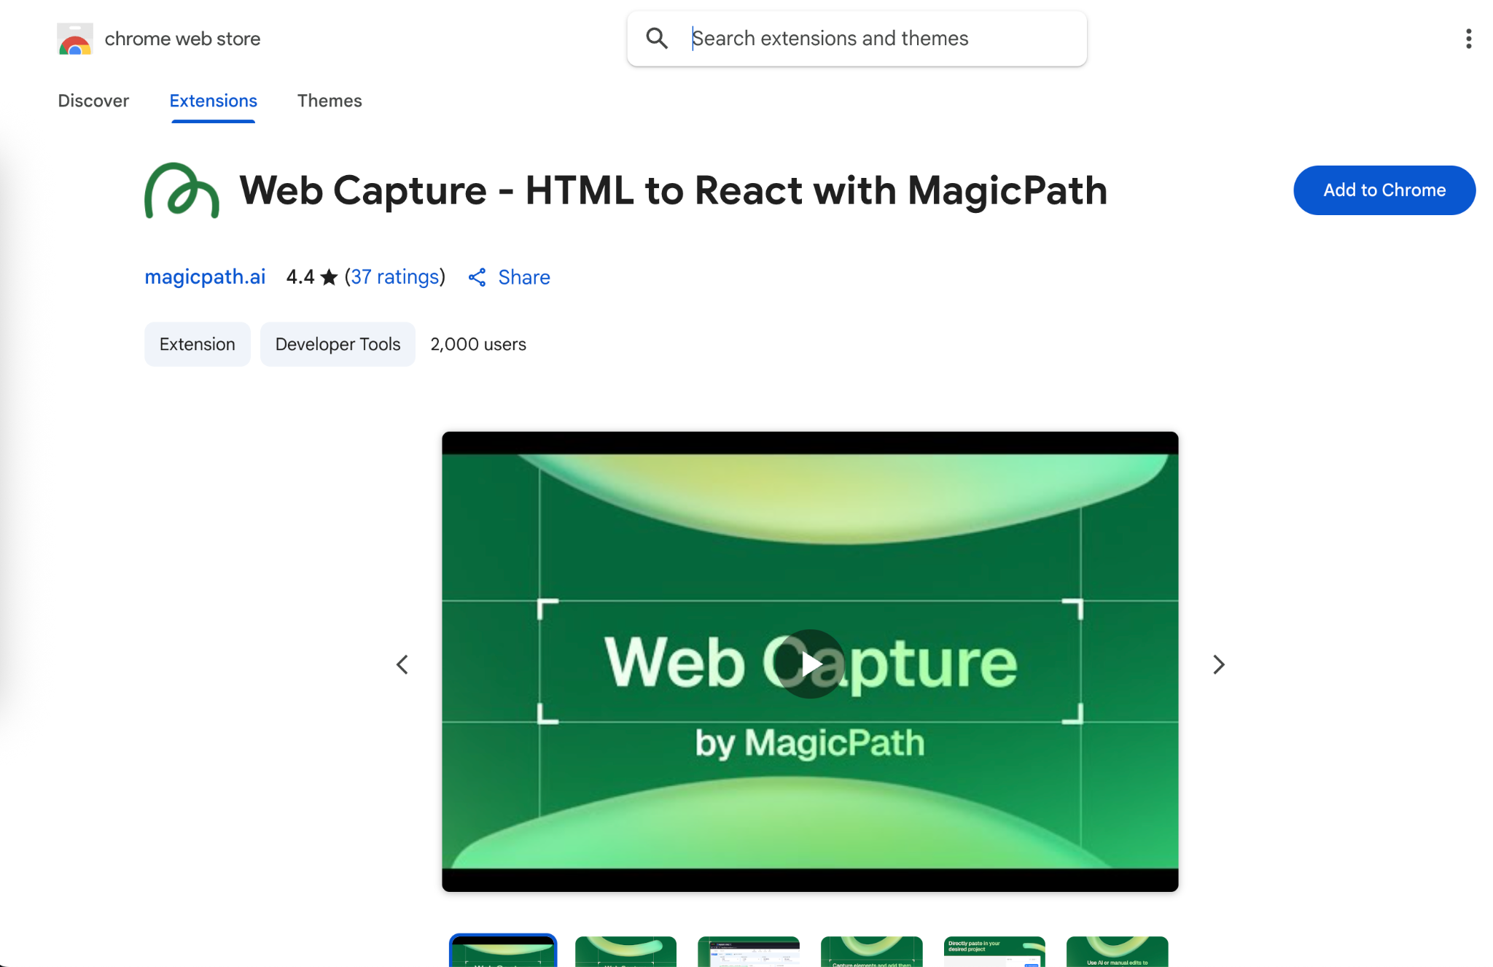Open the 37 ratings link
1493x967 pixels.
pyautogui.click(x=395, y=277)
